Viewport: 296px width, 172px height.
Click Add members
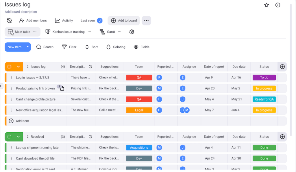click(x=33, y=20)
